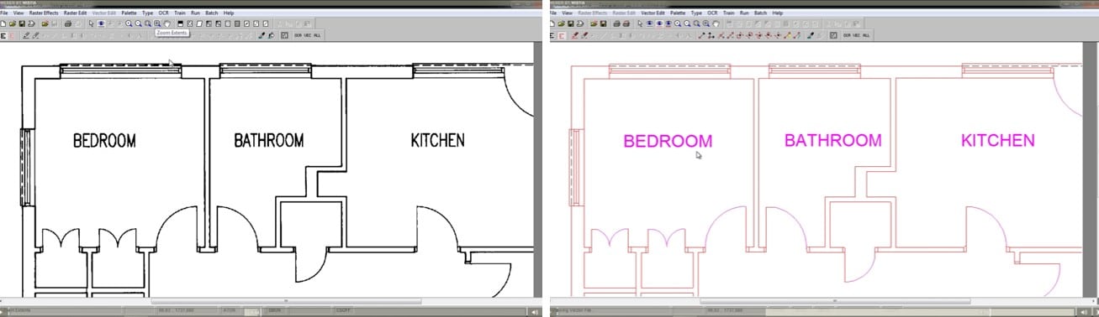Click the eyedropper icon in the left window

tap(262, 35)
